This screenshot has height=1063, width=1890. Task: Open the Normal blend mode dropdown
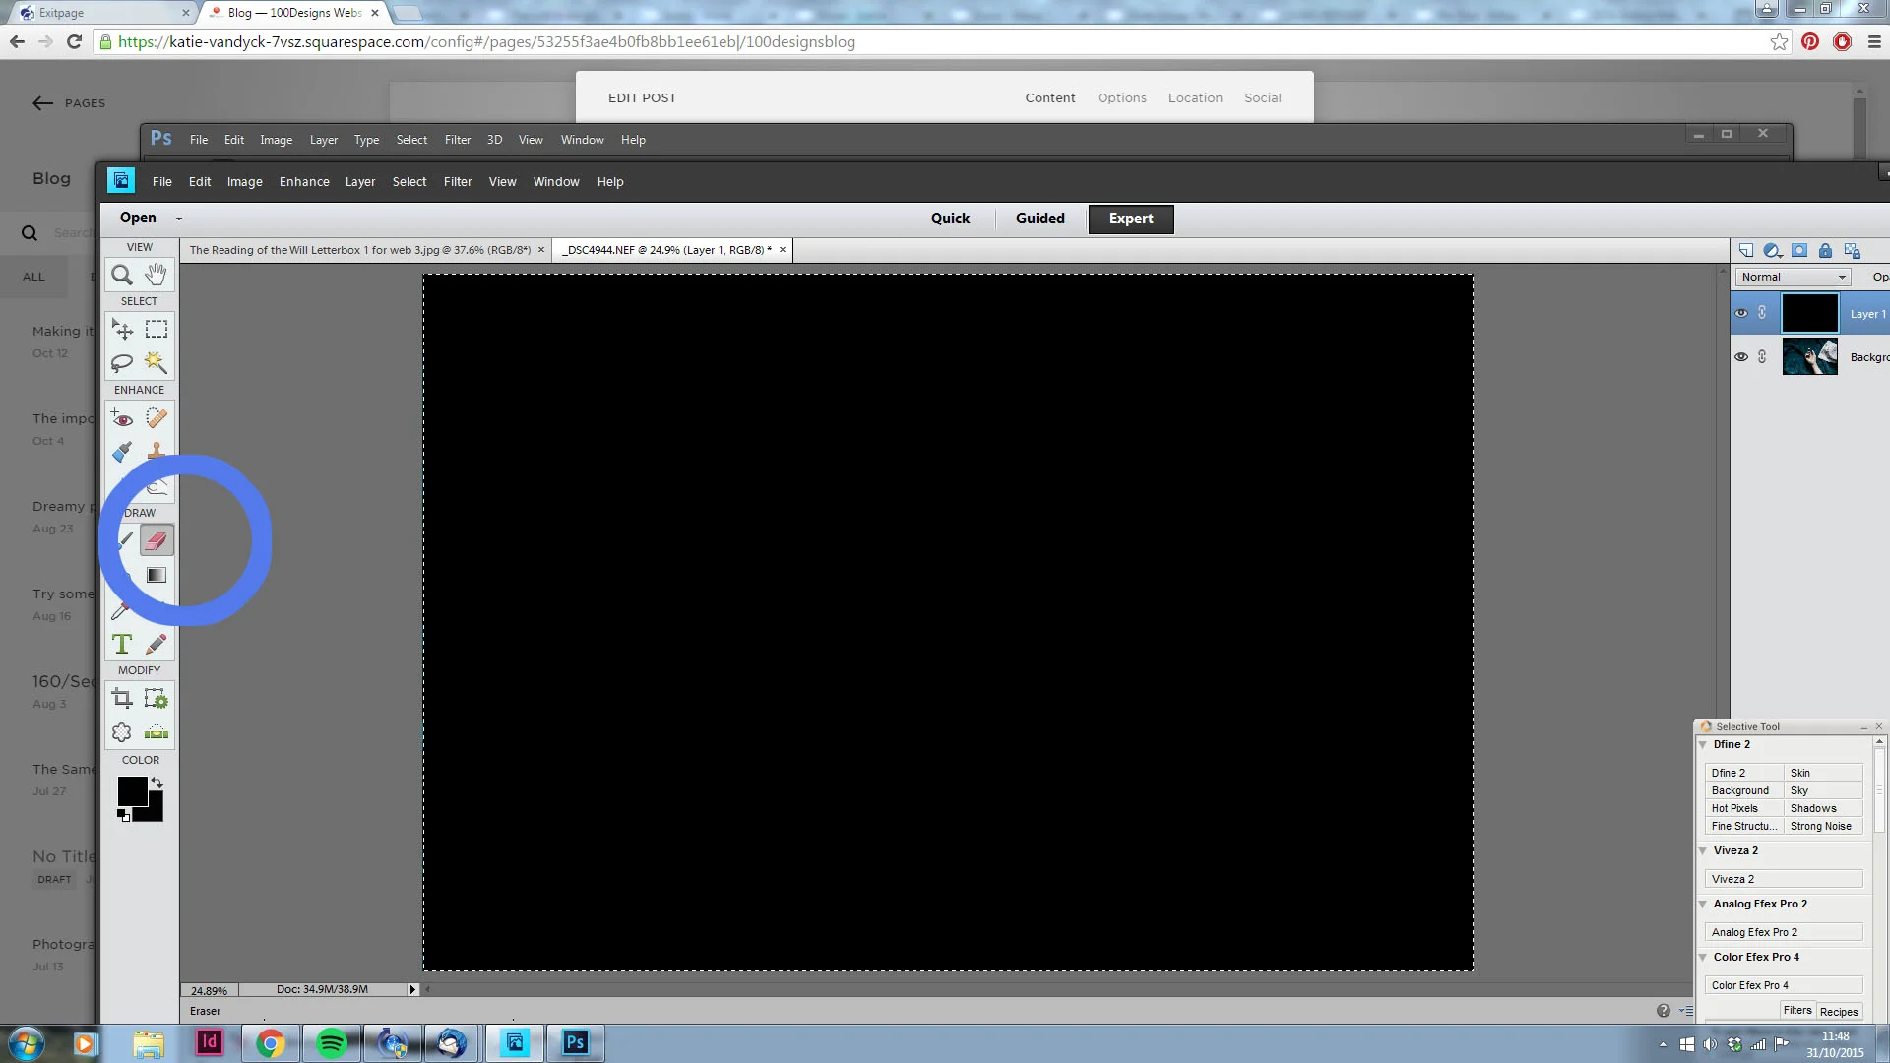click(x=1793, y=277)
